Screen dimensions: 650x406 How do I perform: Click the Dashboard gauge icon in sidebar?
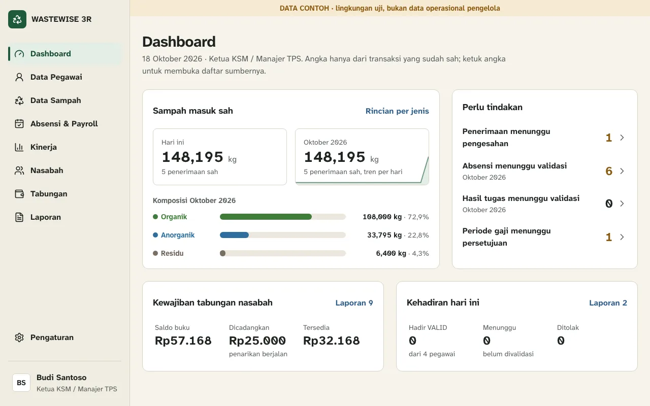(x=19, y=54)
